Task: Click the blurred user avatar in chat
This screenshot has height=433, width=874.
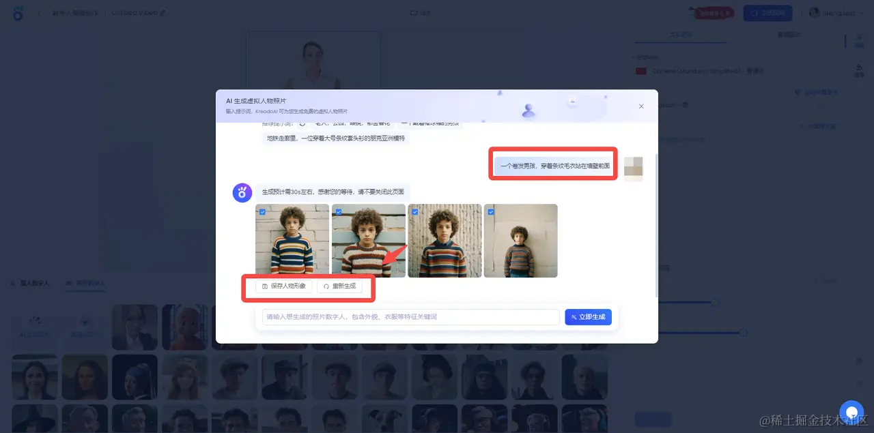Action: [x=634, y=168]
